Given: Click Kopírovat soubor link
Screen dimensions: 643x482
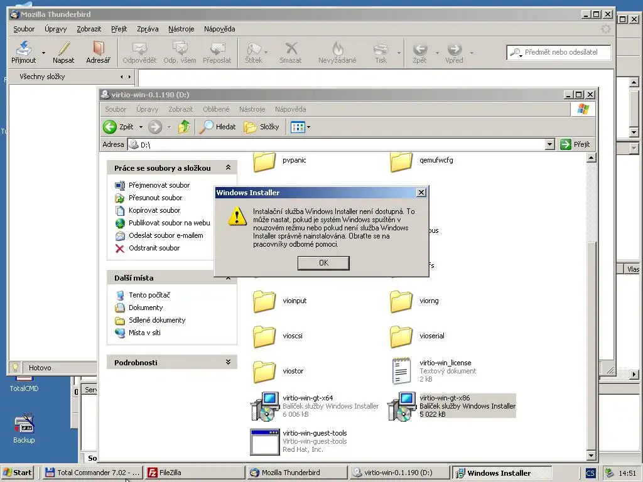Looking at the screenshot, I should click(x=154, y=210).
